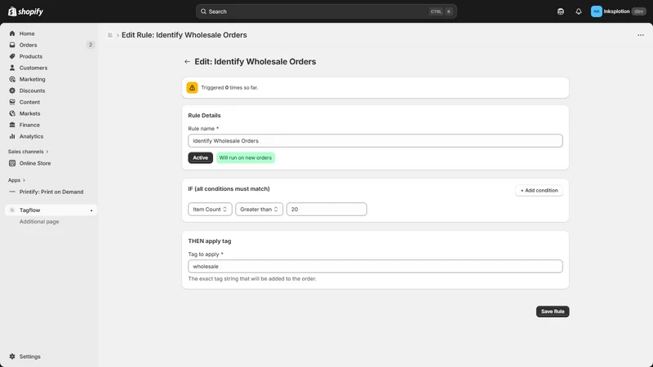Click the Content icon in the sidebar

click(x=12, y=102)
